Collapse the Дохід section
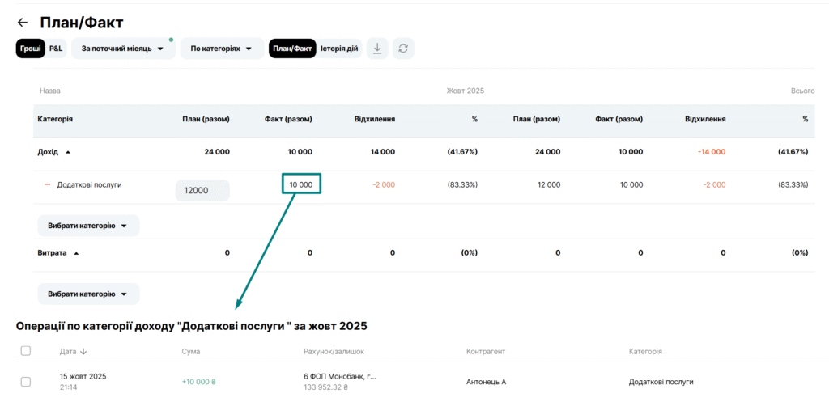Image resolution: width=829 pixels, height=406 pixels. tap(68, 152)
